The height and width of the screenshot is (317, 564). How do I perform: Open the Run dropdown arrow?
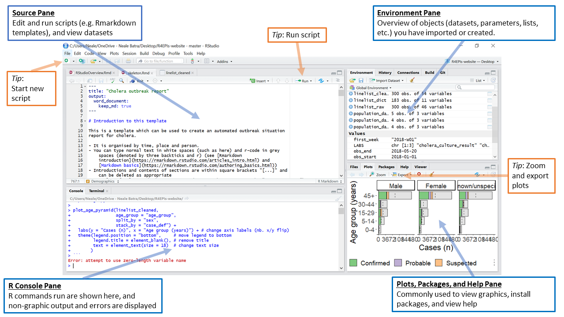coord(311,81)
